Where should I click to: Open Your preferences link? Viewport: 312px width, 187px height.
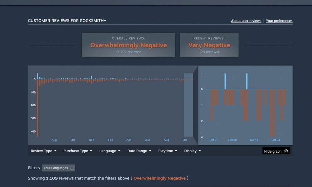point(279,21)
